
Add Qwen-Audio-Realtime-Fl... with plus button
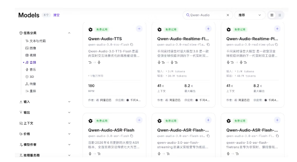208,29
